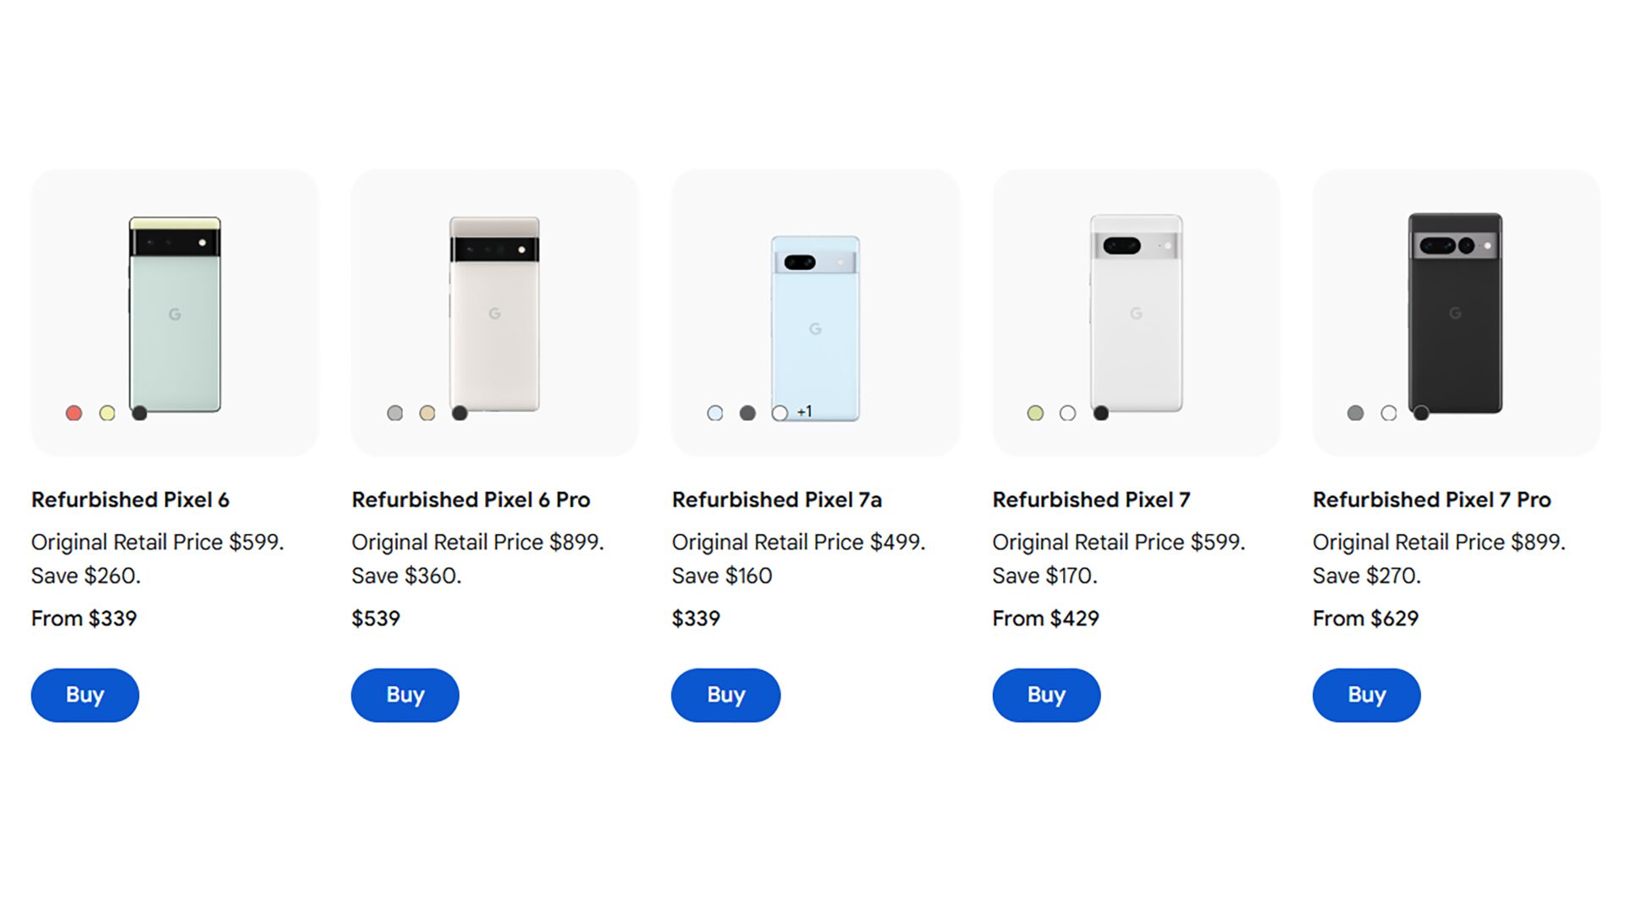Select light blue swatch for Pixel 7a
This screenshot has width=1625, height=914.
tap(715, 413)
